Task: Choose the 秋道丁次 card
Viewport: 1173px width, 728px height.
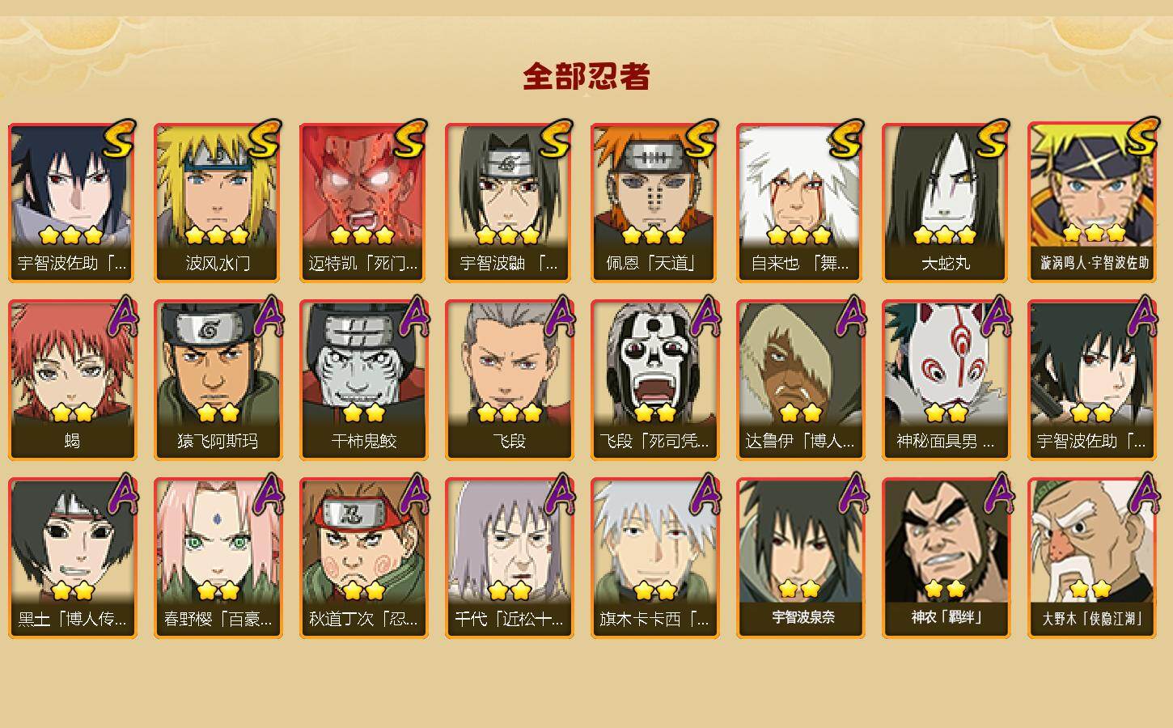Action: (363, 558)
